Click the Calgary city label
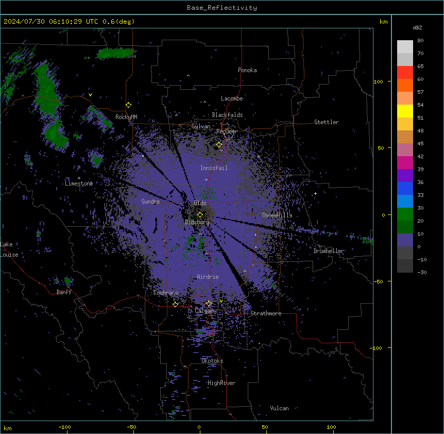The image size is (444, 434). tap(206, 311)
